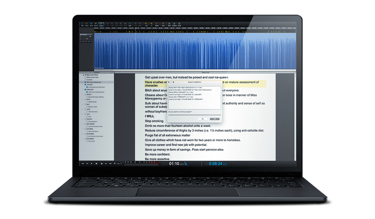Click Yes to continue export

pos(215,119)
